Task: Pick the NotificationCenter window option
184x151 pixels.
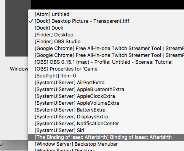Action: [x=106, y=123]
